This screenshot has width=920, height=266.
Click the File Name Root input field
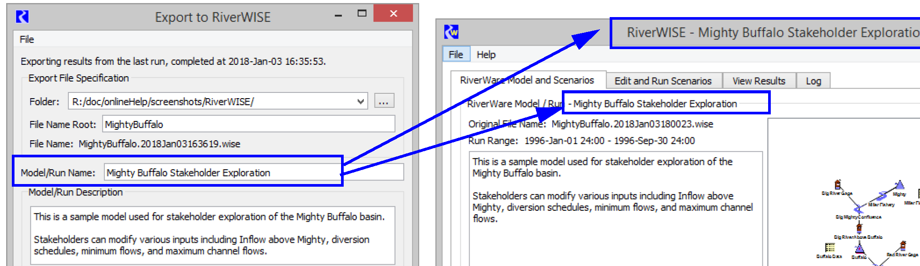click(248, 124)
